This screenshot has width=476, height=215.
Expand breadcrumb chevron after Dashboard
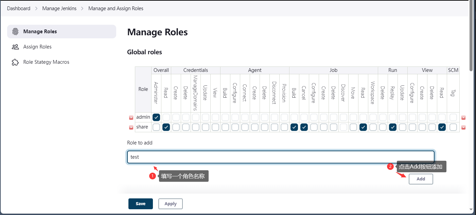click(x=36, y=8)
